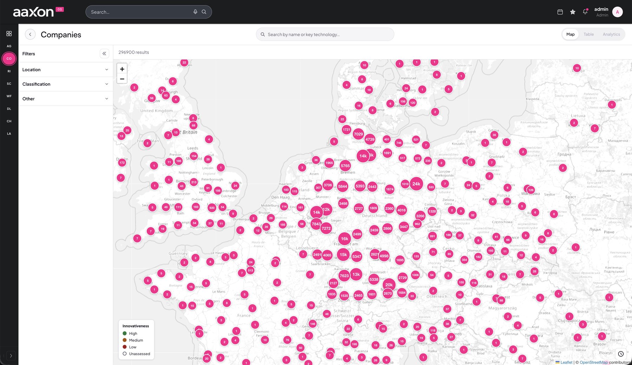Open the DL sidebar module
Screen dimensions: 632x365
click(9, 109)
